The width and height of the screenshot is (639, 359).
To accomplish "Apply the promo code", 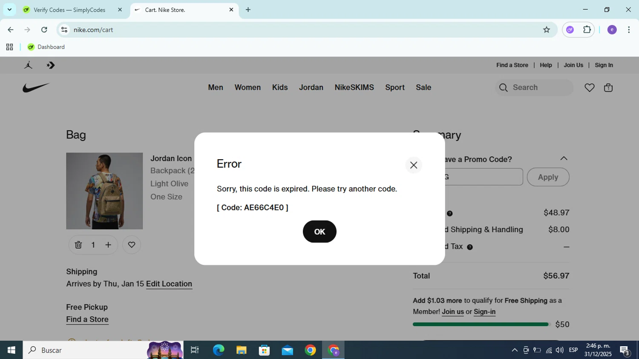I will (548, 177).
